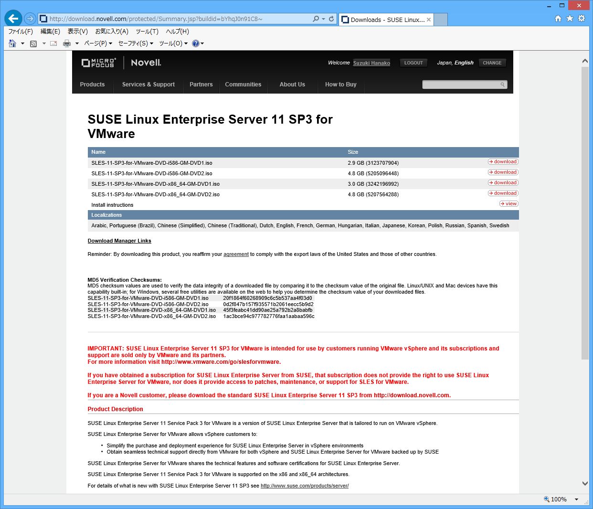
Task: Refresh the page with the reload icon
Action: 331,19
